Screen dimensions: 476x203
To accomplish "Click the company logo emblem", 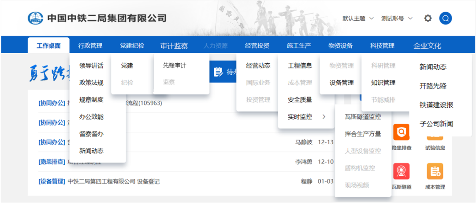I will pyautogui.click(x=36, y=18).
